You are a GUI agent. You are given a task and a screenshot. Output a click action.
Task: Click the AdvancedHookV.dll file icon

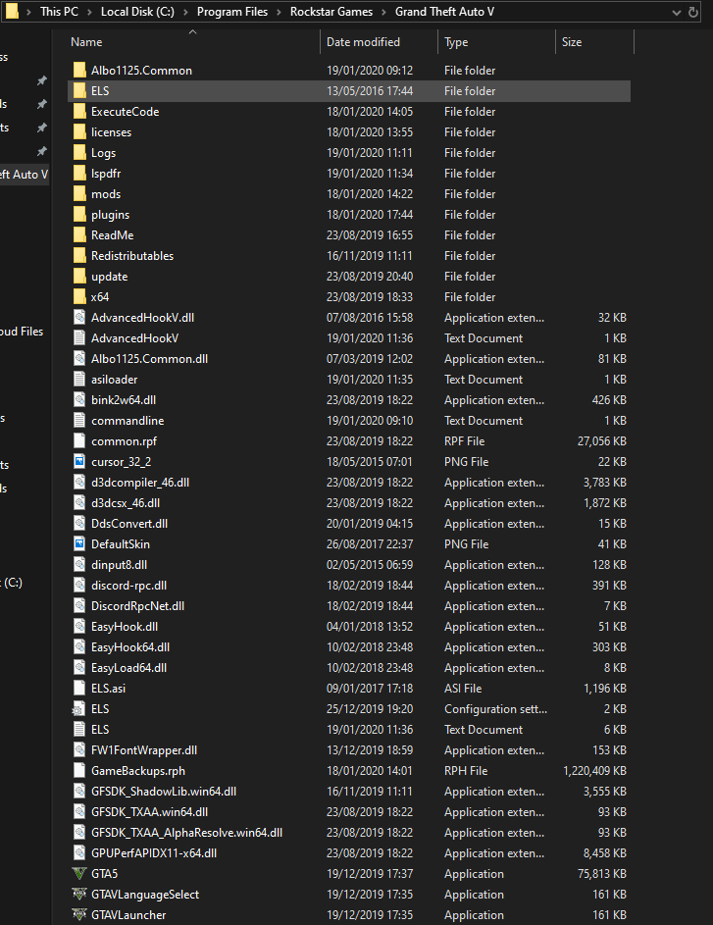[x=79, y=318]
